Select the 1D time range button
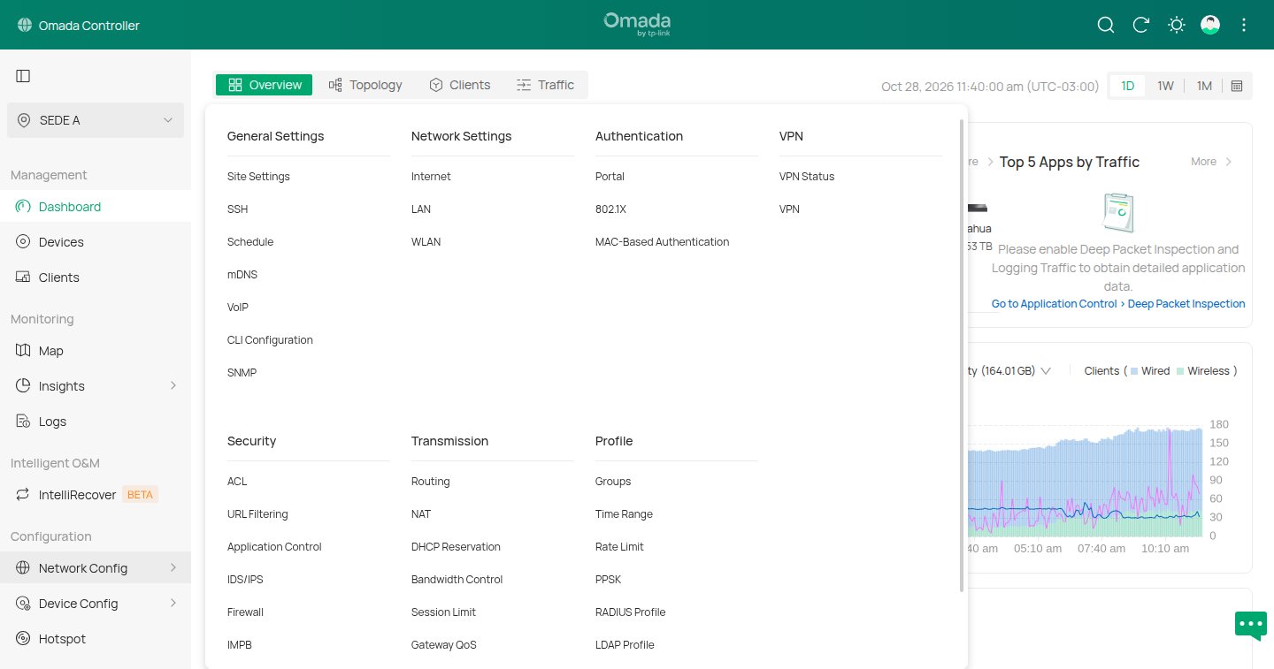The height and width of the screenshot is (669, 1274). pyautogui.click(x=1128, y=86)
